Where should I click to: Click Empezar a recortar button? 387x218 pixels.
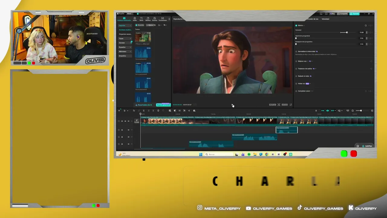(164, 105)
